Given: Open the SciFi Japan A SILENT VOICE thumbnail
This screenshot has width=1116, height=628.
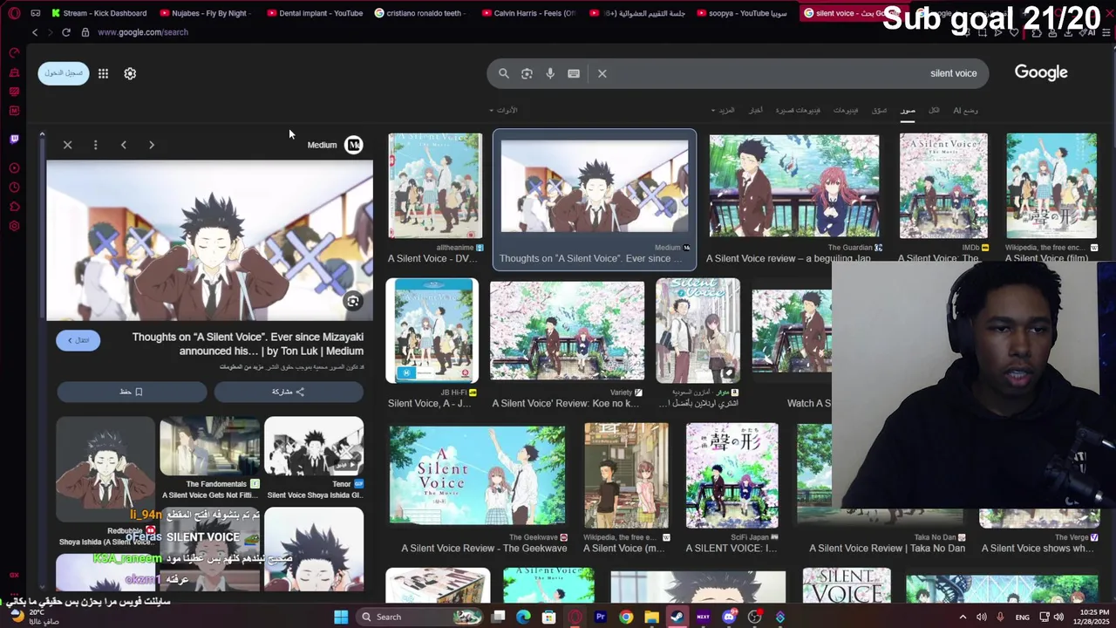Looking at the screenshot, I should (x=732, y=475).
